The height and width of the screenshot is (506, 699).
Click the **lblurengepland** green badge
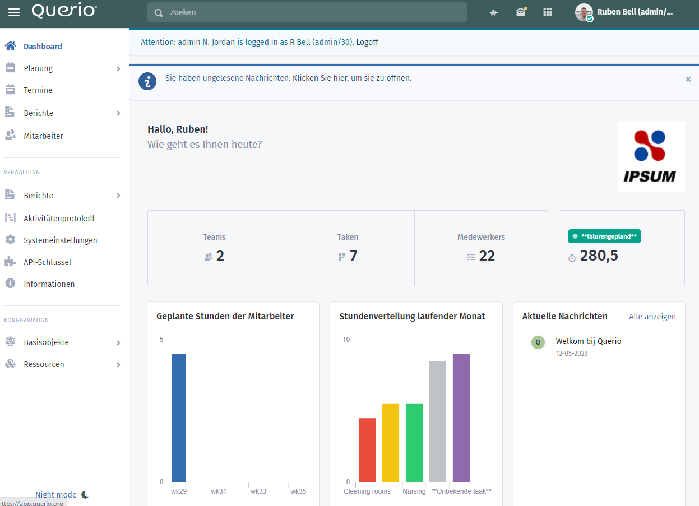[x=604, y=236]
